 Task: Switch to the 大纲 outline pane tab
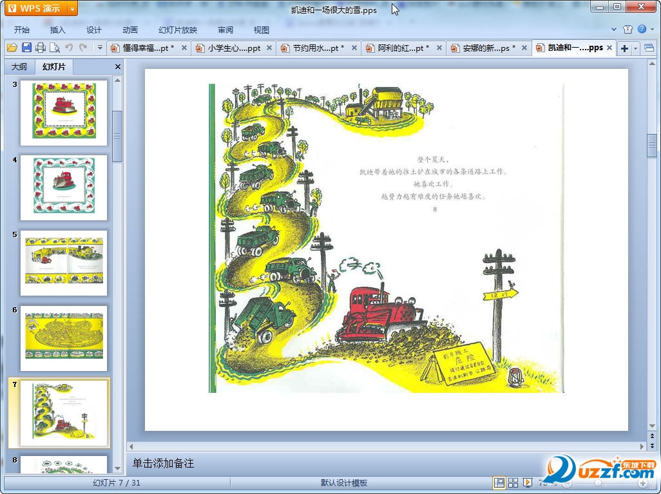point(19,66)
